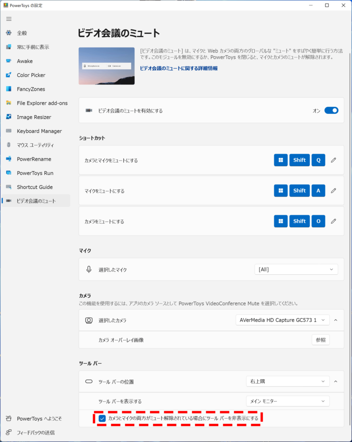The height and width of the screenshot is (442, 352).
Task: Select Awake in the sidebar
Action: pos(36,61)
